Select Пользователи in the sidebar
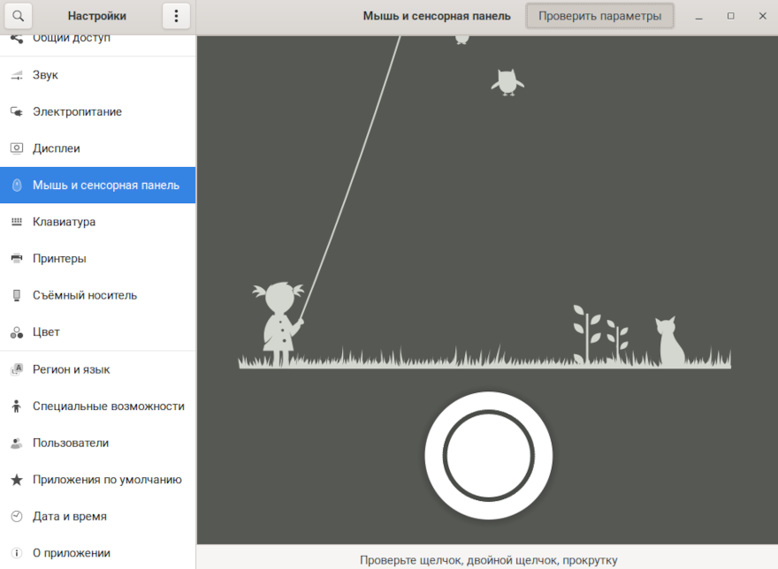 (71, 443)
